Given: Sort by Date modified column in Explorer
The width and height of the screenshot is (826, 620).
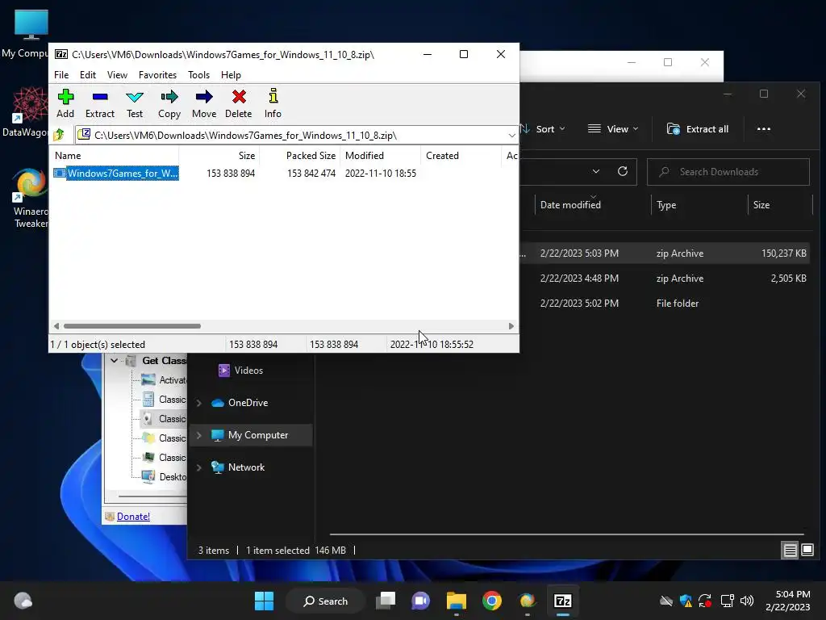Looking at the screenshot, I should tap(570, 205).
